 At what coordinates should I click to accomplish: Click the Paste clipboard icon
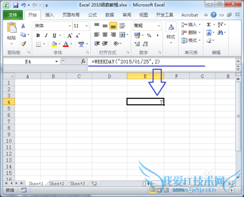(11, 27)
